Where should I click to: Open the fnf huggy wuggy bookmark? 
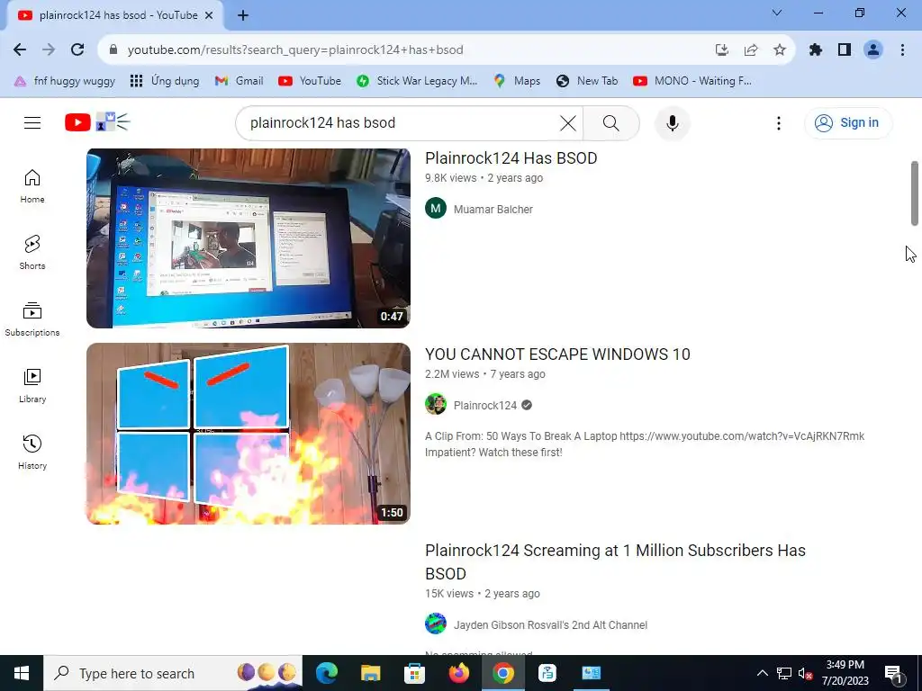tap(65, 81)
